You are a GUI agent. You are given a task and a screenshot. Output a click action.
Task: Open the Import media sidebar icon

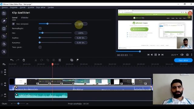[x=4, y=13]
